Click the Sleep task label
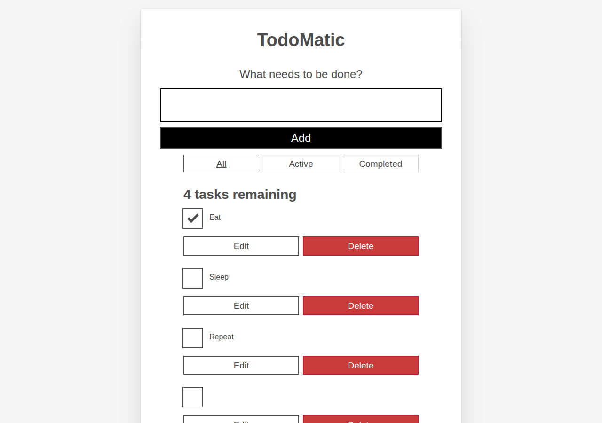602x423 pixels. tap(219, 277)
